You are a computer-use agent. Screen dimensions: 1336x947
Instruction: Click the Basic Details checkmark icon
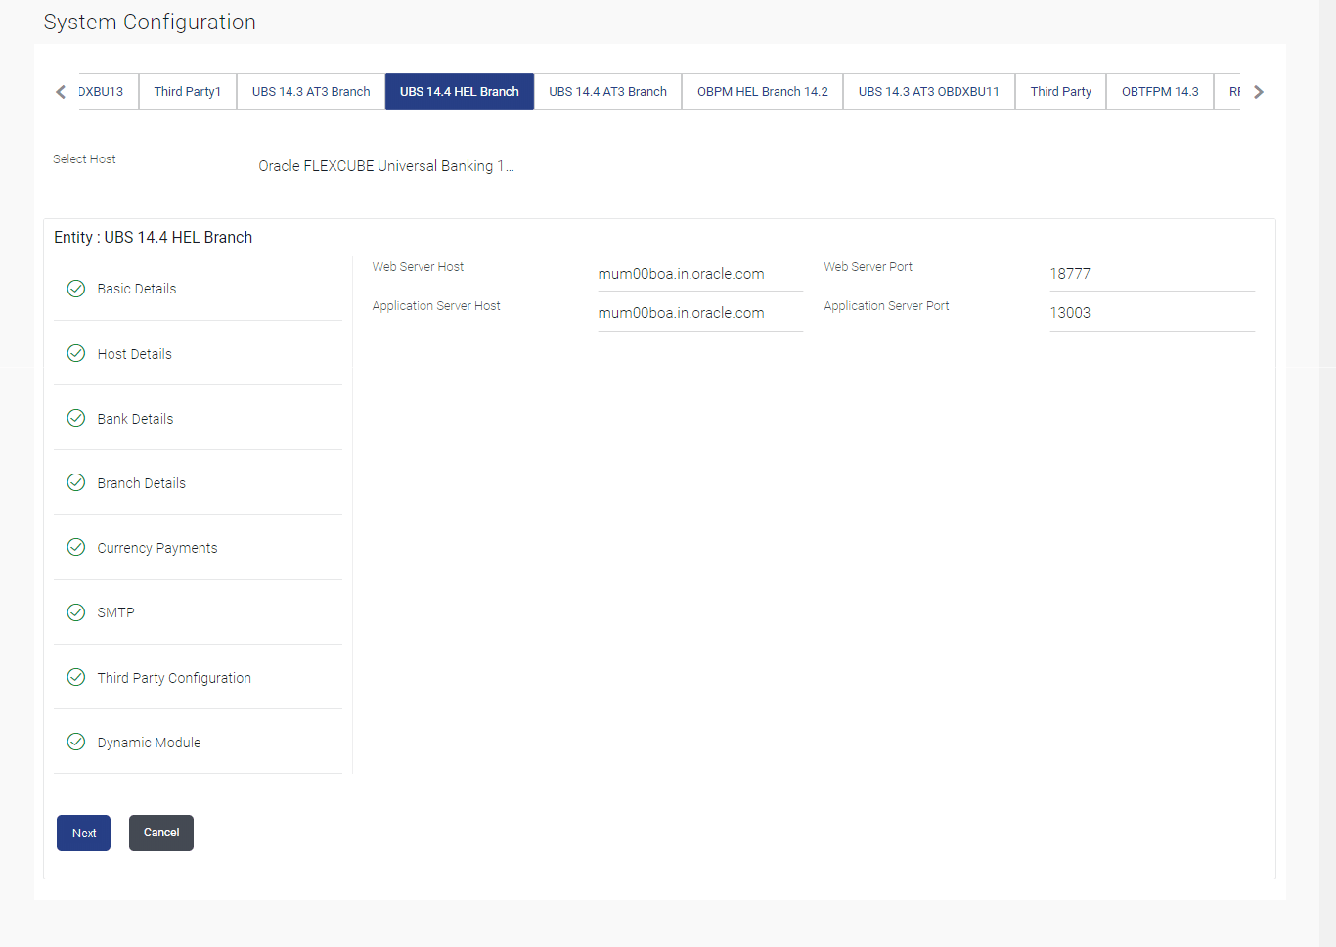pyautogui.click(x=76, y=289)
